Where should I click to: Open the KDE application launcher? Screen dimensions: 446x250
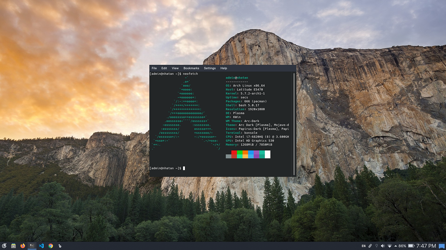(4, 246)
